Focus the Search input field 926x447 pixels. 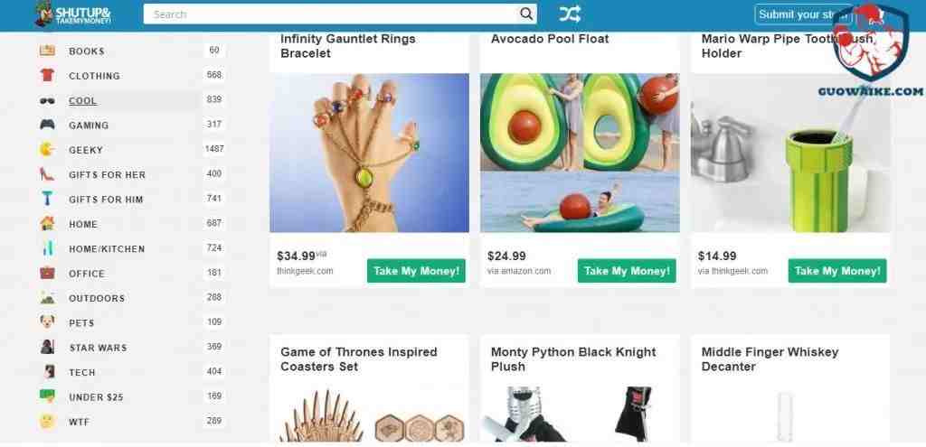point(331,14)
